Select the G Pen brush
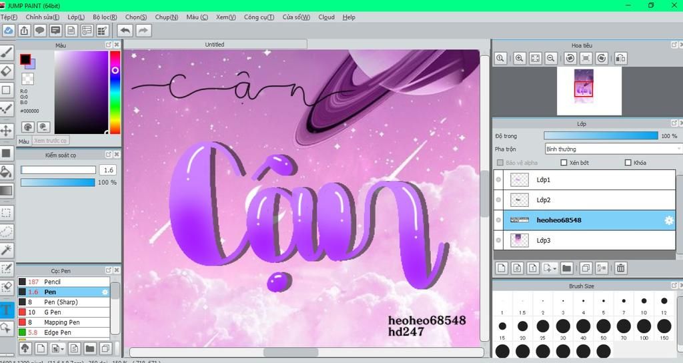Image resolution: width=683 pixels, height=363 pixels. 63,312
